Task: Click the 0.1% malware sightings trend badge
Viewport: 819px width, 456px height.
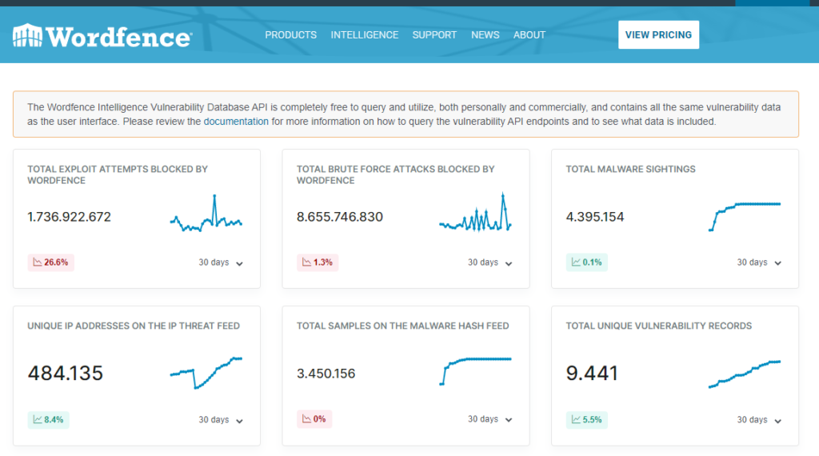Action: [x=587, y=262]
